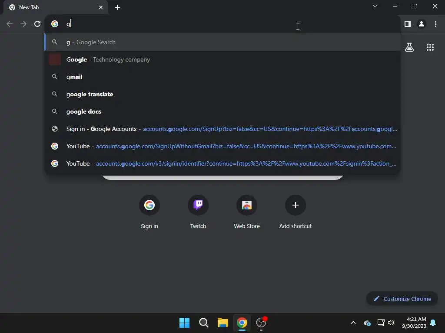Open Windows taskbar search
Image resolution: width=445 pixels, height=333 pixels.
coord(204,323)
